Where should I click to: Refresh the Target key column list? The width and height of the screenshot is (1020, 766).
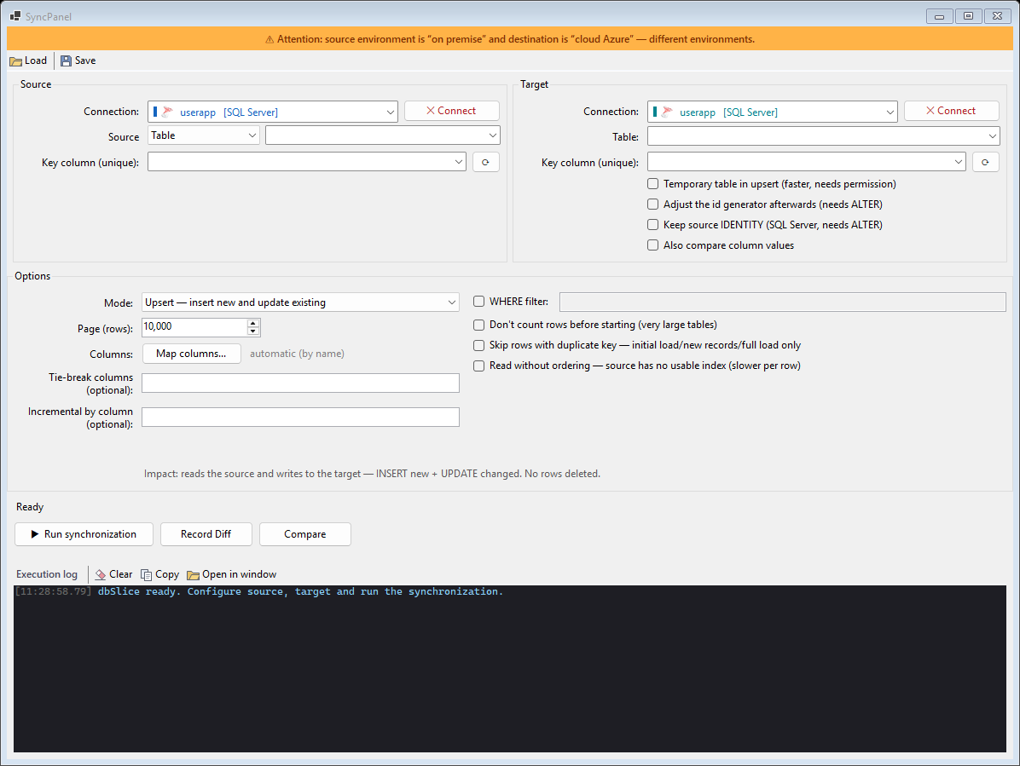986,162
